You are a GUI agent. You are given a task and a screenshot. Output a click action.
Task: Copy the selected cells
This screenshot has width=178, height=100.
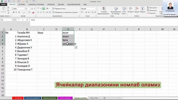tap(8, 10)
